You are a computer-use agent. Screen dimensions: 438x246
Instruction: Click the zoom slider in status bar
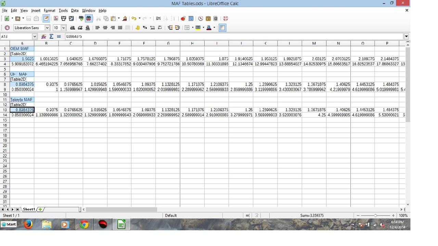pyautogui.click(x=375, y=216)
